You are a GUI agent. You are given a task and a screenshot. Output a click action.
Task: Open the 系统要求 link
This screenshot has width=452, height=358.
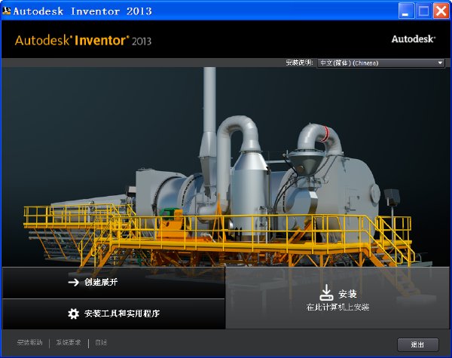[x=69, y=343]
